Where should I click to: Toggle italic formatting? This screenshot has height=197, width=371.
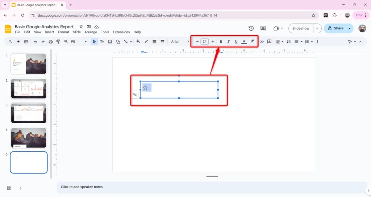click(228, 42)
